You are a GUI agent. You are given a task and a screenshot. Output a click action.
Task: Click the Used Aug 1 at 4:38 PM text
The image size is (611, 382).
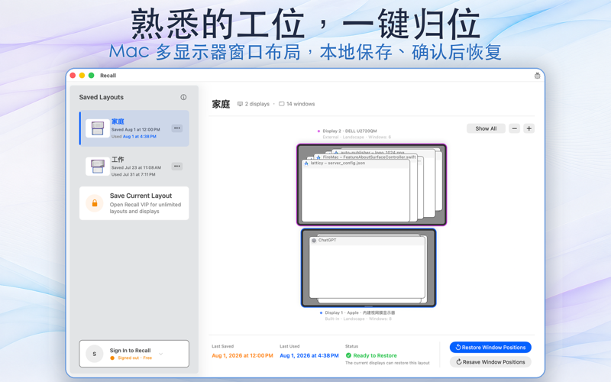[134, 137]
